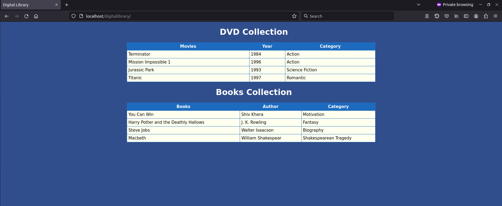Click the Books table Category header
The height and width of the screenshot is (206, 502).
point(338,107)
